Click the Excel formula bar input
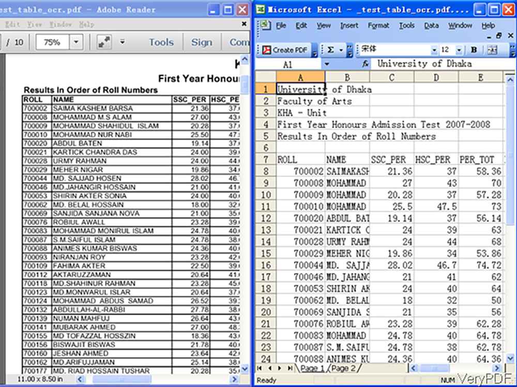Screen dimensions: 517x387 443,64
